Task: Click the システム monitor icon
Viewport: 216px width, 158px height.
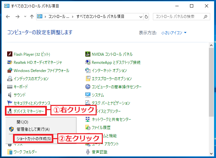Action: pyautogui.click(x=88, y=95)
